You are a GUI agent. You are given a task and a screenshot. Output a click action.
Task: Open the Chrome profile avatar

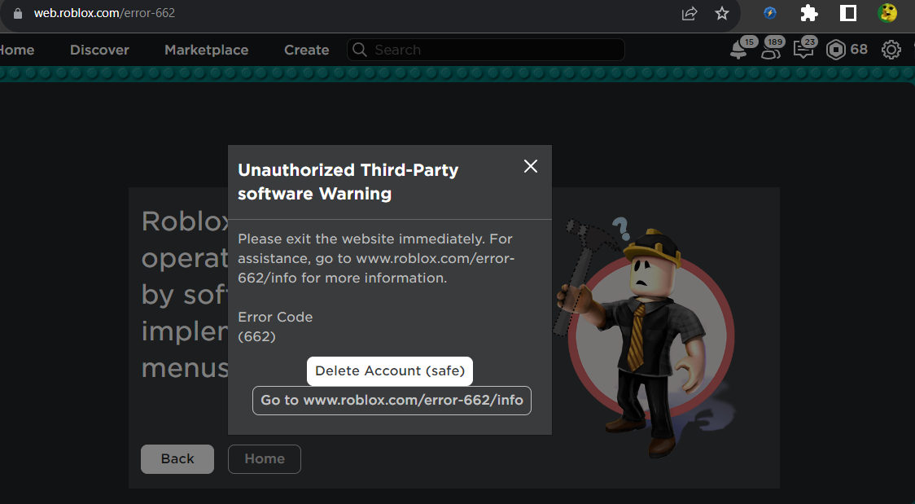pyautogui.click(x=887, y=13)
